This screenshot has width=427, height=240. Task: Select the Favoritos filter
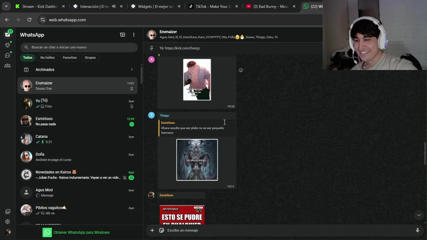[69, 58]
